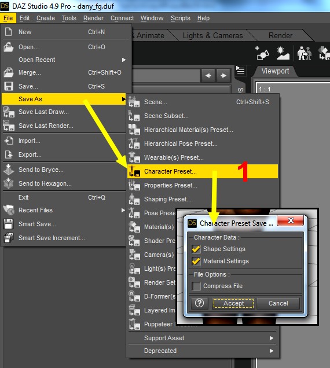330x368 pixels.
Task: Choose Light(s) Preset menu entry
Action: tap(152, 268)
